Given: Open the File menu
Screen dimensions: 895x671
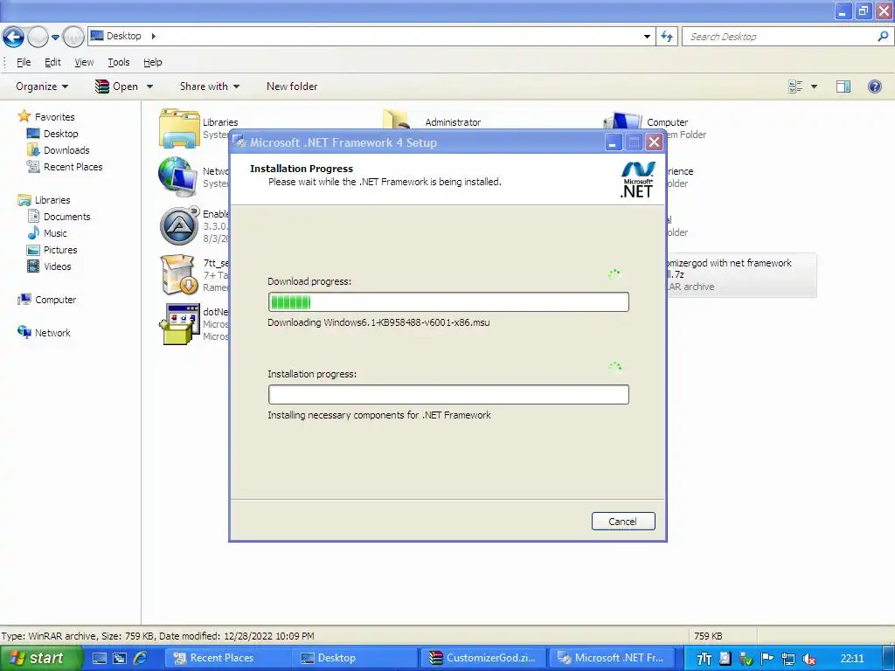Looking at the screenshot, I should [24, 62].
